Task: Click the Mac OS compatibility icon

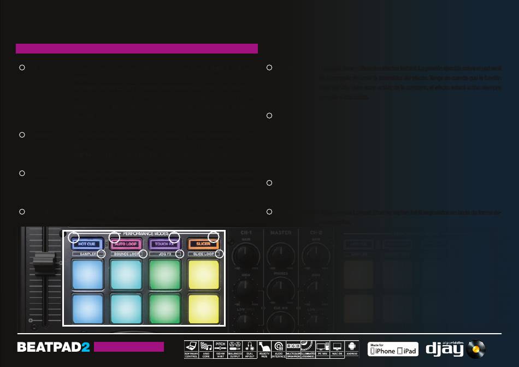Action: coord(337,350)
